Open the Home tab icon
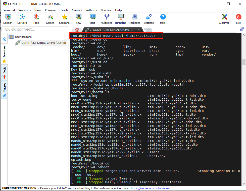 click(77, 30)
